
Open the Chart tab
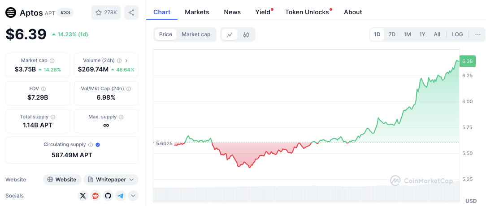[162, 12]
